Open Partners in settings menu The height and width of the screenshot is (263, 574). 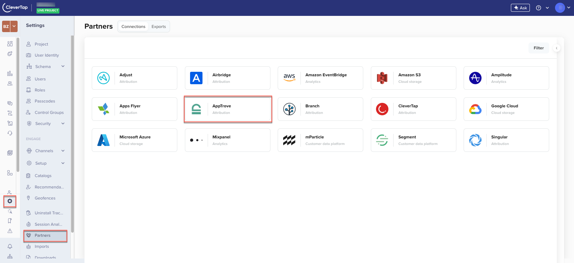[x=45, y=235]
